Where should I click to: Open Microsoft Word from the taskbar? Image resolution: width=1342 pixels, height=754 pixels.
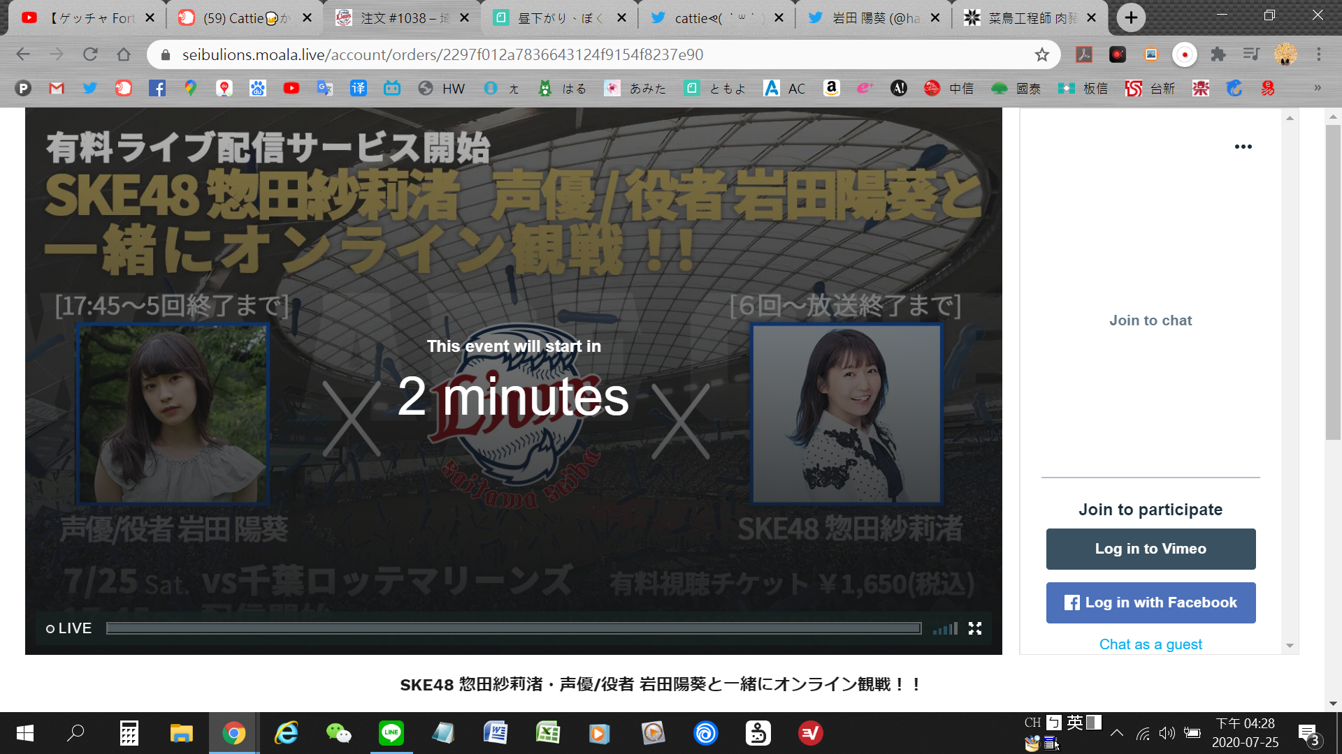pos(496,733)
